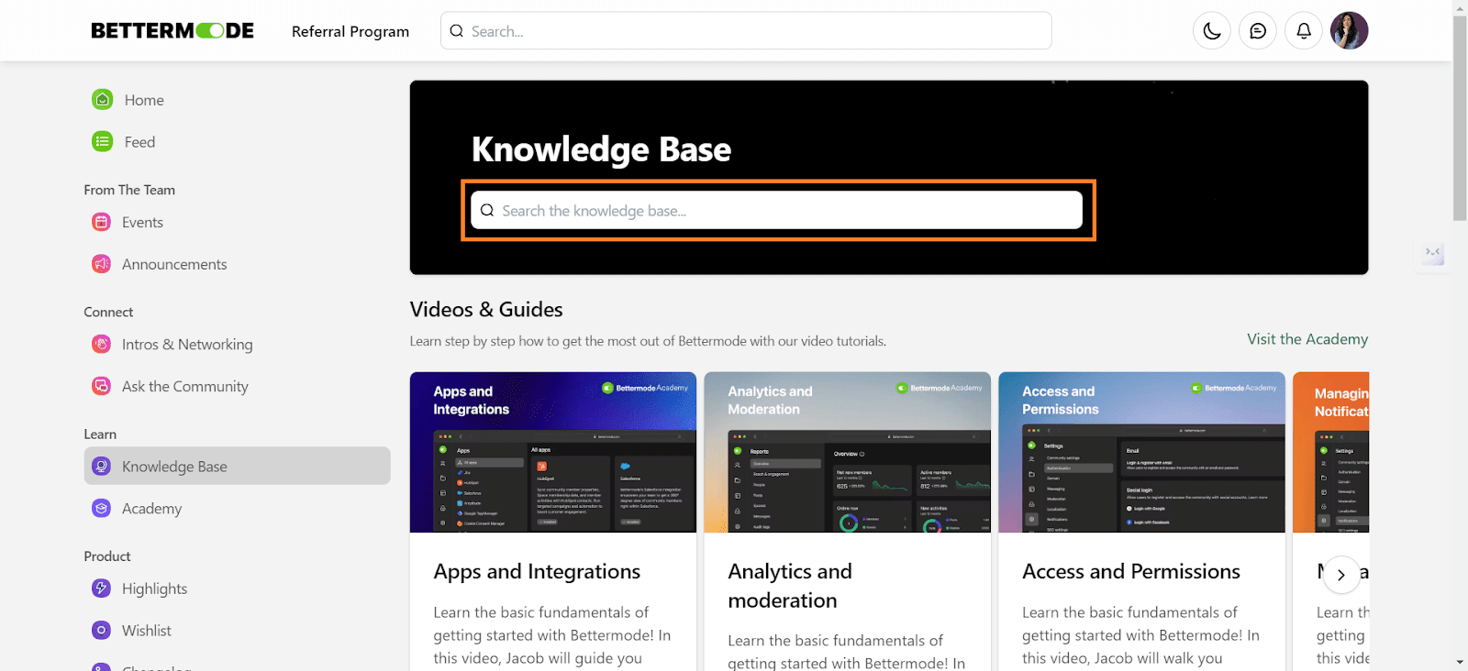Screen dimensions: 1468x671
Task: Click the Highlights lightning icon
Action: coord(102,588)
